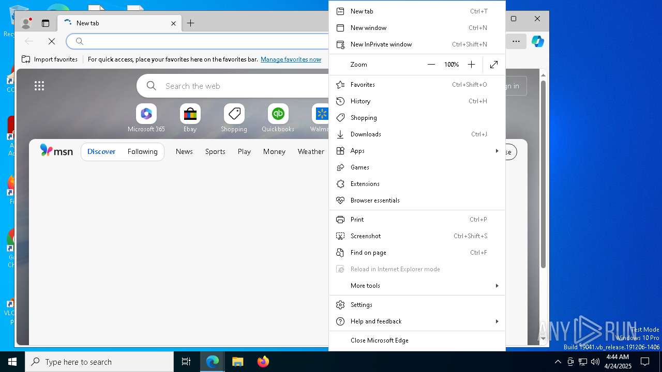Click the Edge taskbar icon

213,362
